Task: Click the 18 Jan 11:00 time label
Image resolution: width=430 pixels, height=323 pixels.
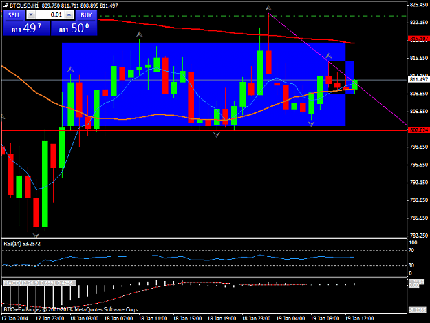Action: pos(153,319)
